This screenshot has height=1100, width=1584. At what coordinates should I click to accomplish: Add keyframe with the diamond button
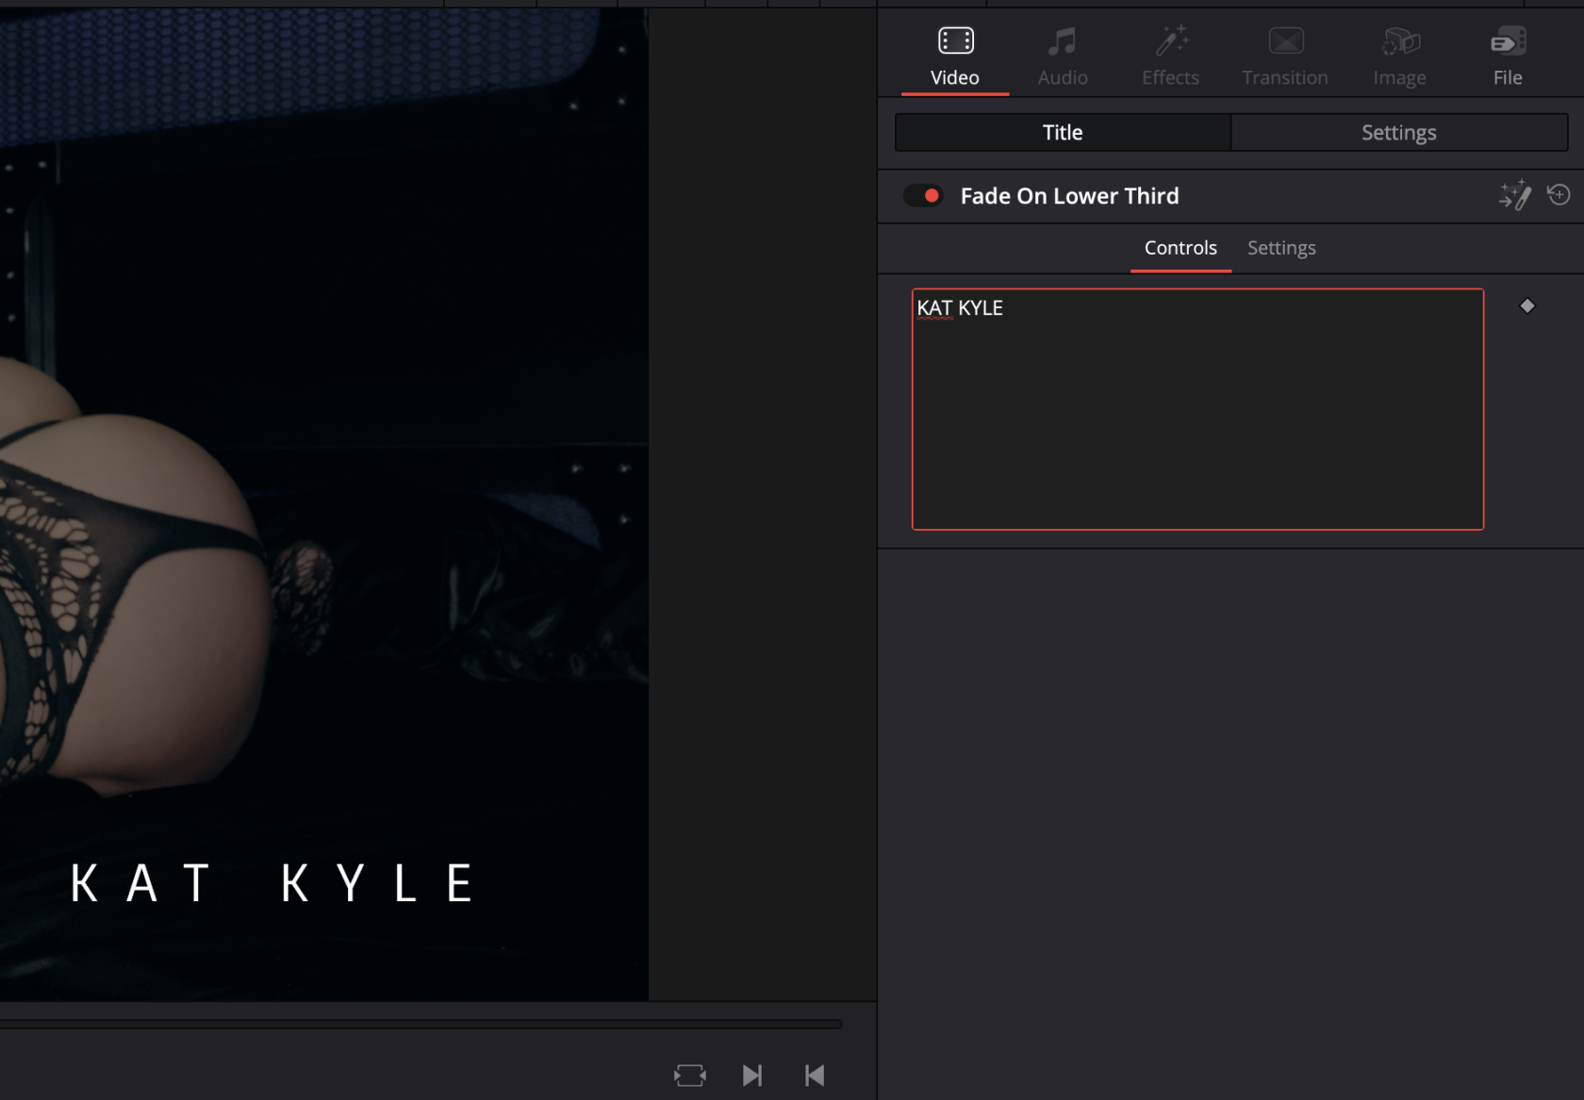(1527, 305)
